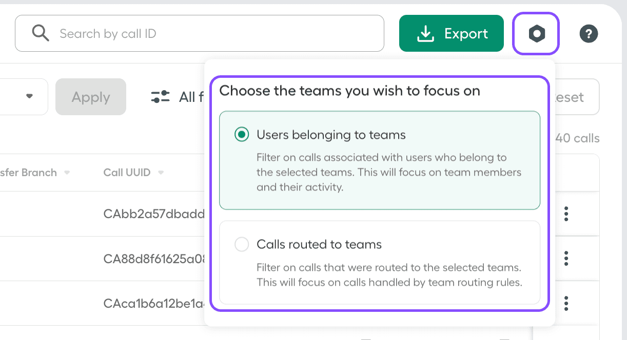Click the Export button

pyautogui.click(x=452, y=33)
